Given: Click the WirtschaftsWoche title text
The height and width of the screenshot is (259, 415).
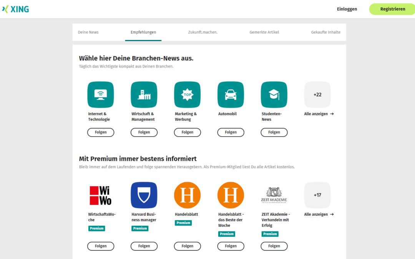Looking at the screenshot, I should (102, 217).
